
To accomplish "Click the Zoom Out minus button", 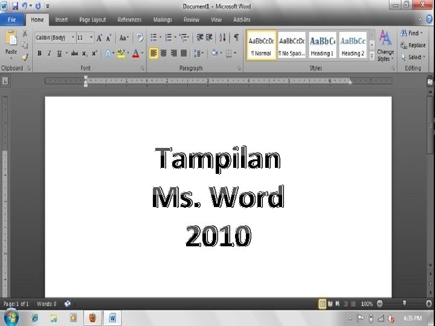I will tap(380, 304).
